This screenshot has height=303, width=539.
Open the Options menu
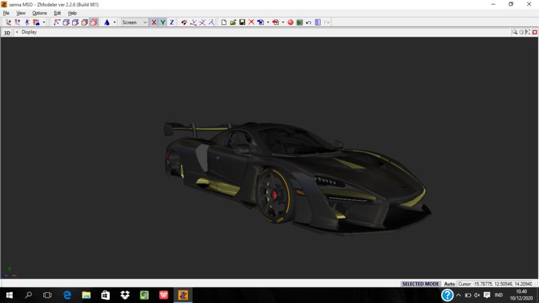[x=39, y=13]
